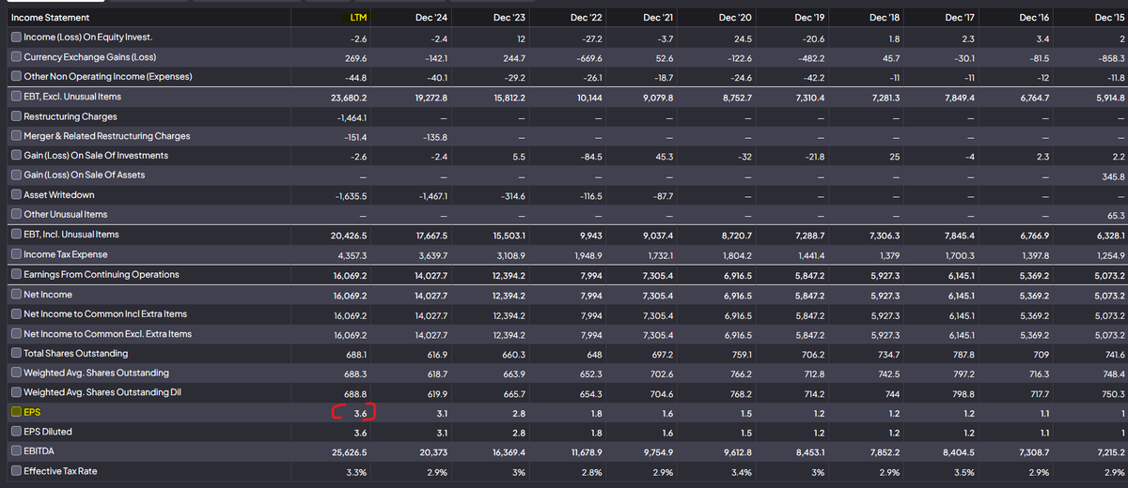Toggle Net Income to Common Incl Extra Items checkbox
The image size is (1128, 488).
coord(16,314)
